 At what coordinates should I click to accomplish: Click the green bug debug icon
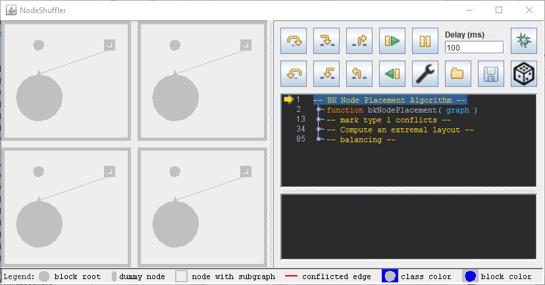pos(524,41)
